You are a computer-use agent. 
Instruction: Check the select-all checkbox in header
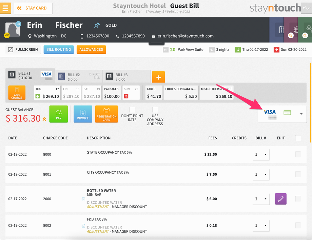point(298,138)
